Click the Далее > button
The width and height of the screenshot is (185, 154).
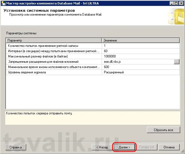pyautogui.click(x=124, y=147)
